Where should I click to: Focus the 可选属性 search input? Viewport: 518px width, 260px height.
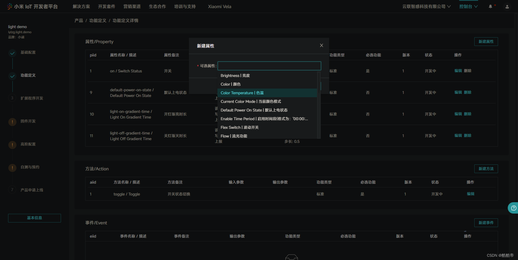pos(269,66)
